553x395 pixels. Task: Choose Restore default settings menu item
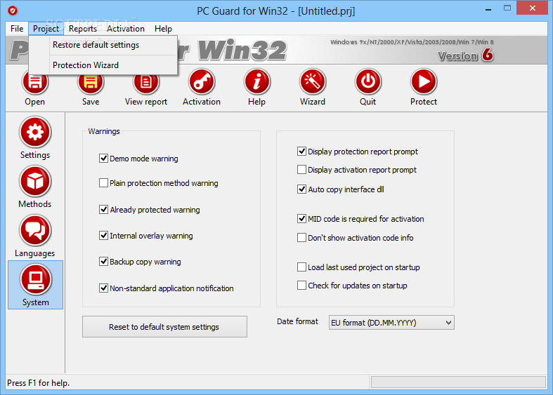103,45
